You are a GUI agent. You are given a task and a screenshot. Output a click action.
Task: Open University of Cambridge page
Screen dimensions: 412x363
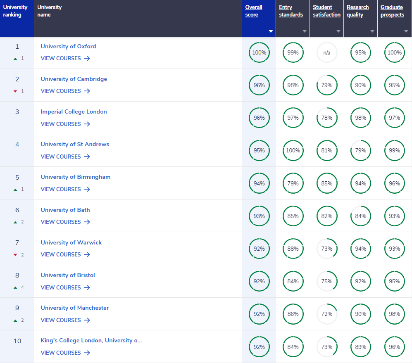click(74, 79)
